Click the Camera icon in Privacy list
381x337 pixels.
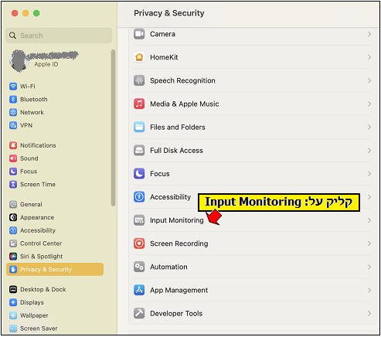139,34
